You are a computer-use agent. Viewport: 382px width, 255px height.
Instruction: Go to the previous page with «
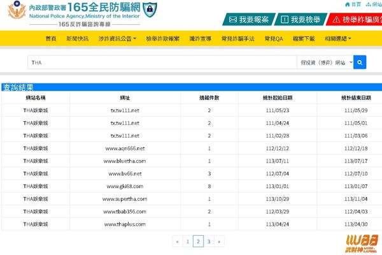178,242
